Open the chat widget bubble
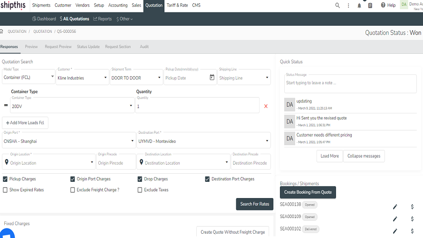 pos(7,234)
